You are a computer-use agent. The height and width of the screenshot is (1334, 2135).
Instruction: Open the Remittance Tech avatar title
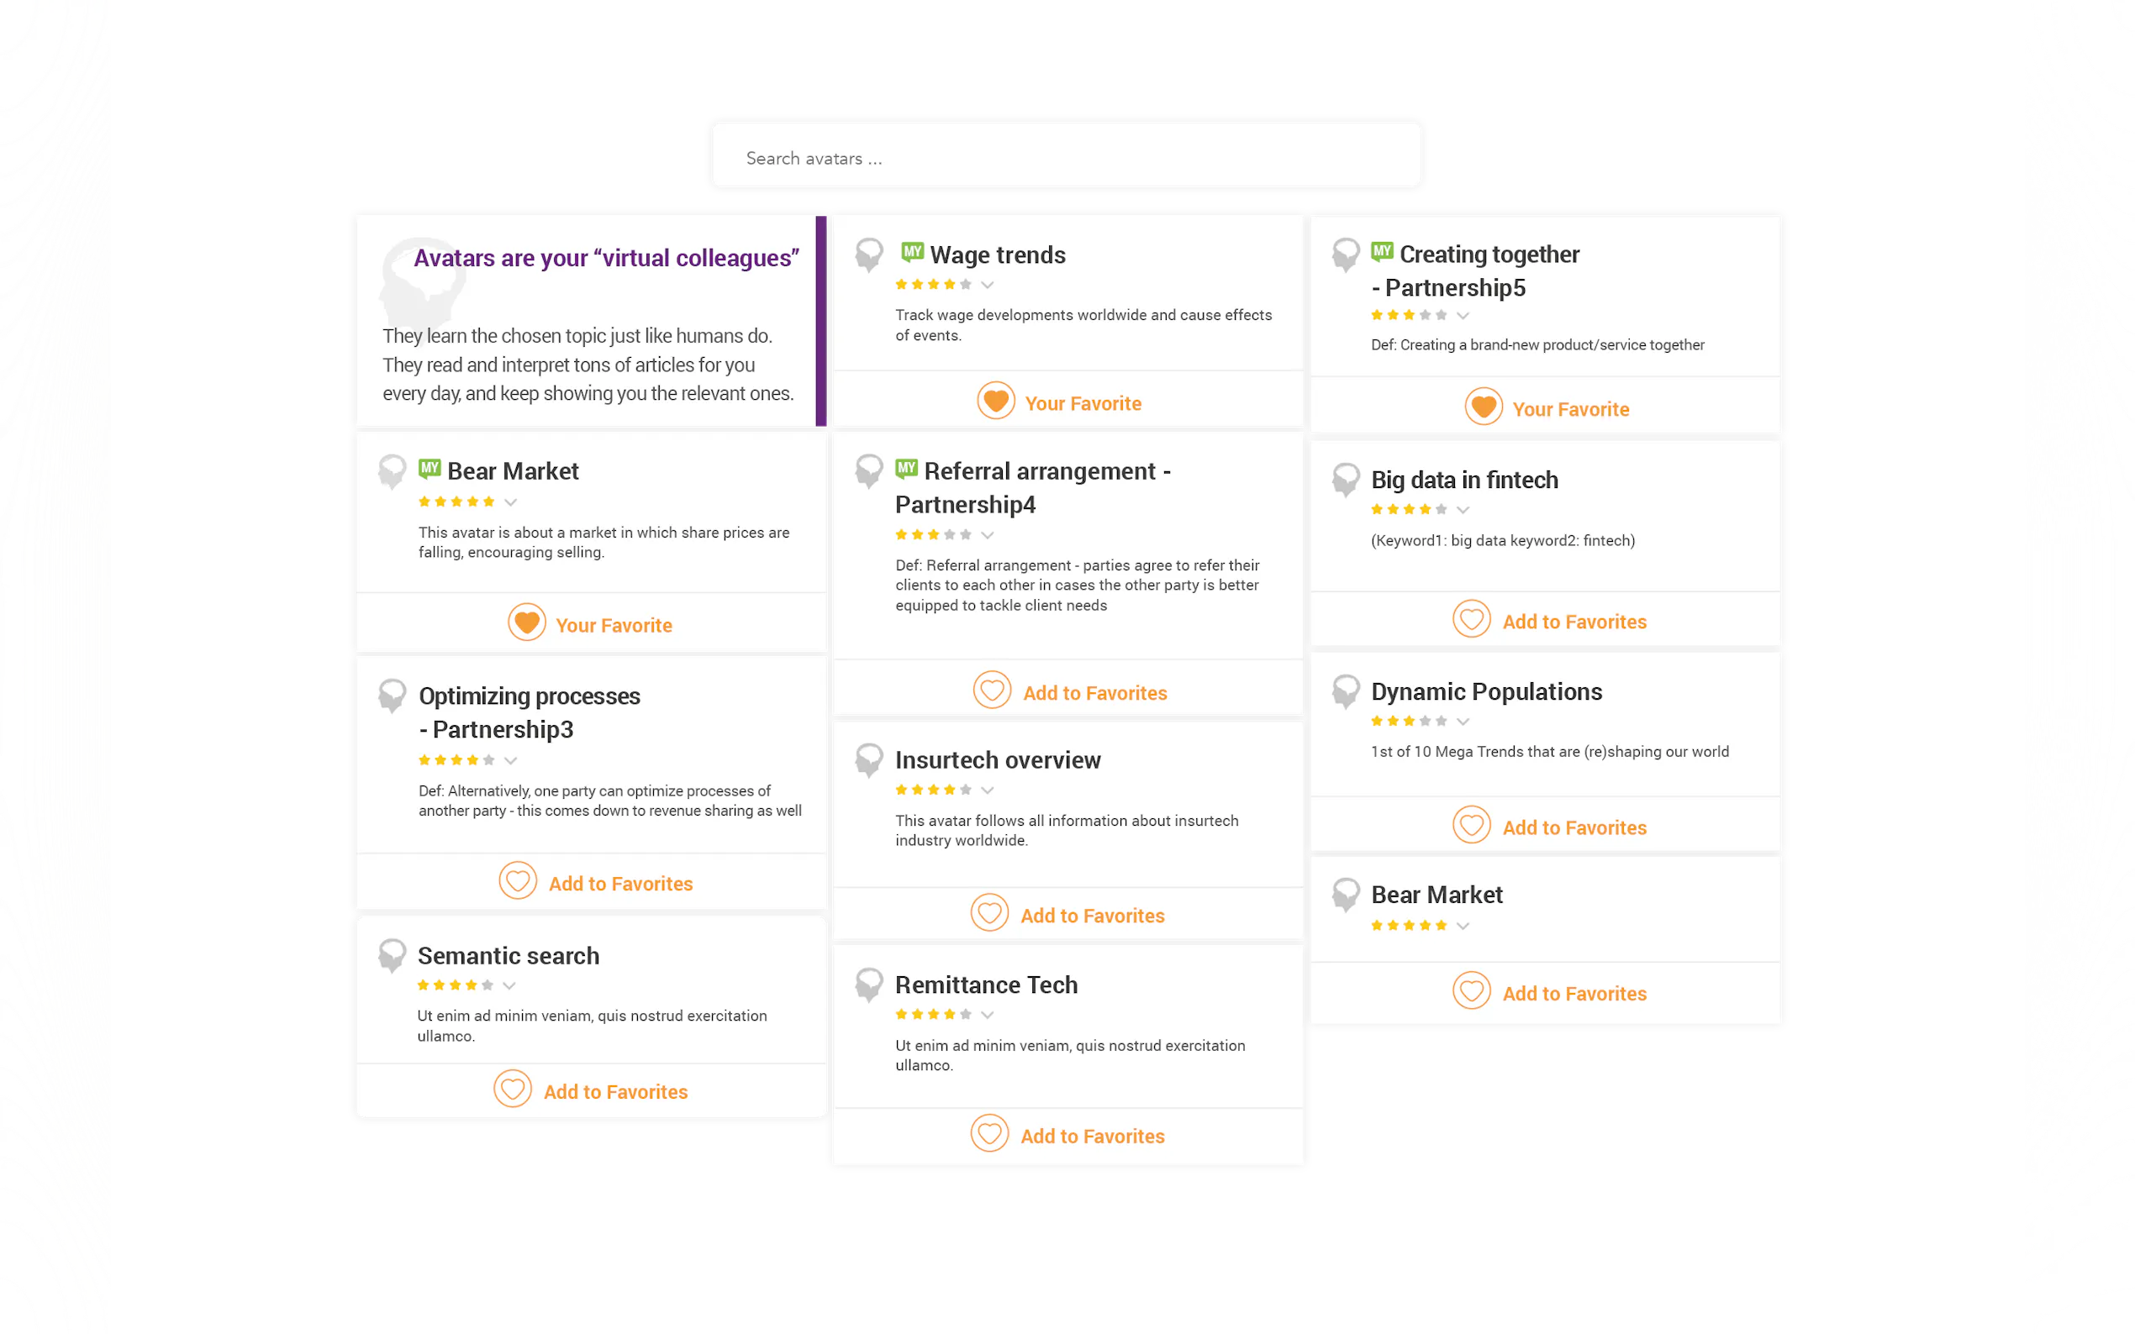(x=986, y=985)
